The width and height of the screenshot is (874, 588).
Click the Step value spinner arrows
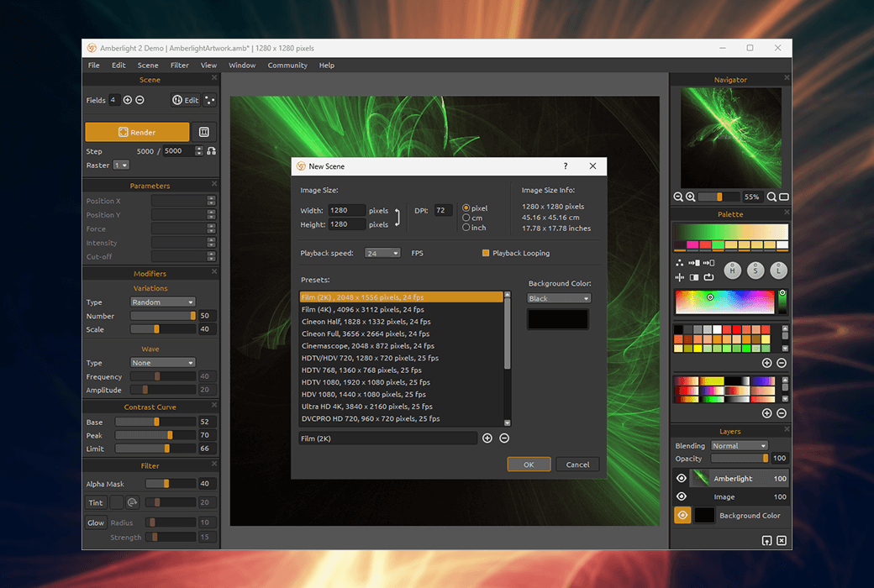pos(199,151)
